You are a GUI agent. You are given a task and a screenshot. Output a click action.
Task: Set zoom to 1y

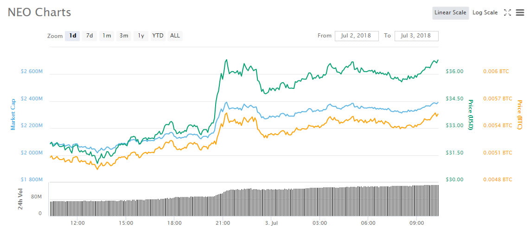[x=141, y=36]
